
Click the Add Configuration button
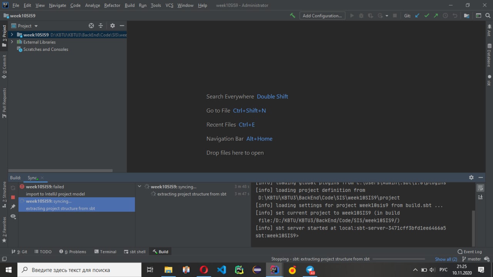[322, 16]
